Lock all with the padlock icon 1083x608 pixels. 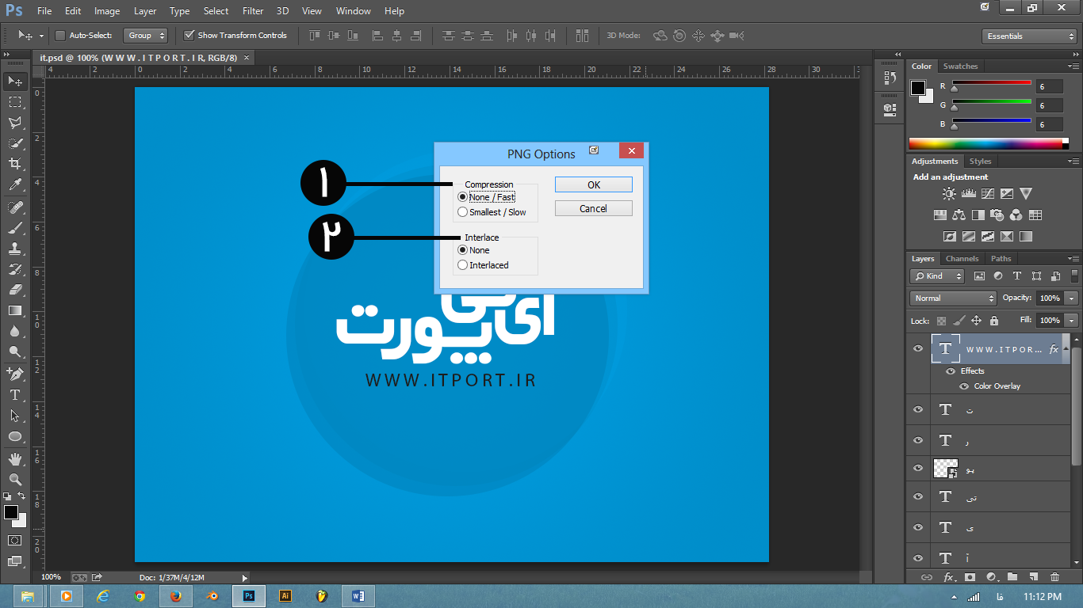coord(994,321)
